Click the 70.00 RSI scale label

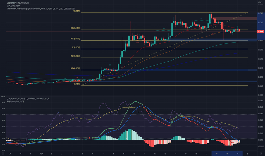coord(3,115)
